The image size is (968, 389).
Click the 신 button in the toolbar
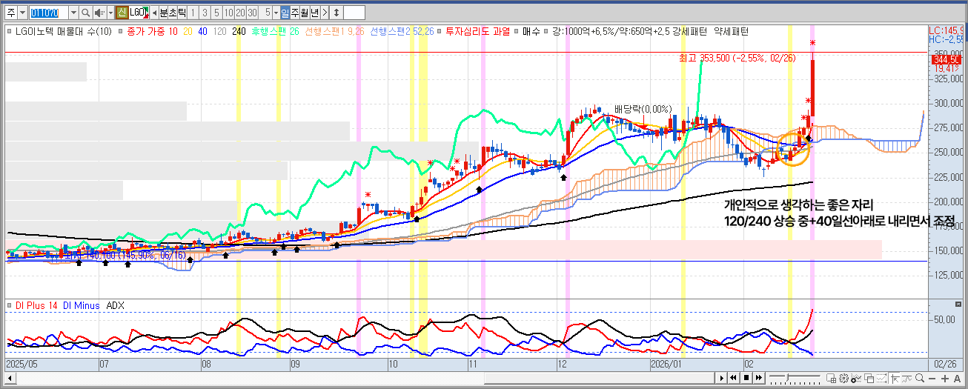(121, 13)
